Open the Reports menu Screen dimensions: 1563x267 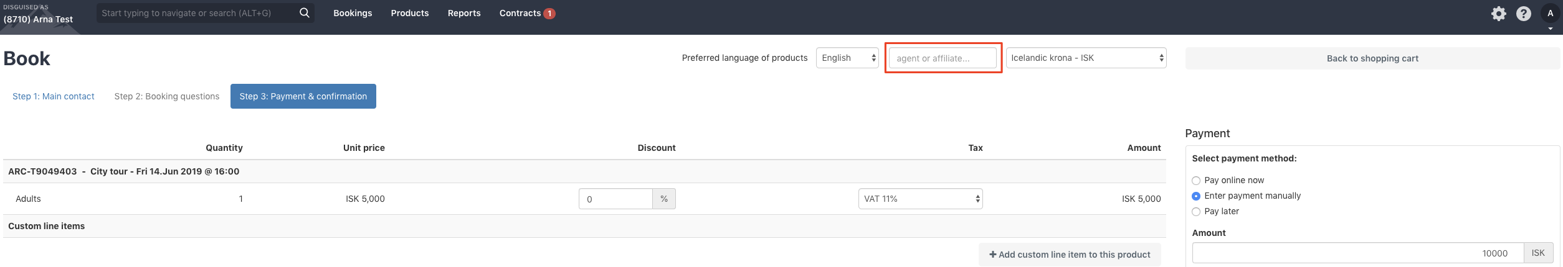coord(464,13)
